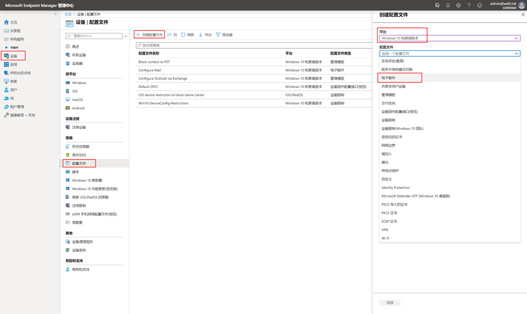Image resolution: width=527 pixels, height=314 pixels.
Task: Open Configure Outlook via Exchange profile
Action: click(163, 78)
